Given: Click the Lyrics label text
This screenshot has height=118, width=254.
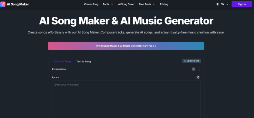Looking at the screenshot, I should click(55, 77).
